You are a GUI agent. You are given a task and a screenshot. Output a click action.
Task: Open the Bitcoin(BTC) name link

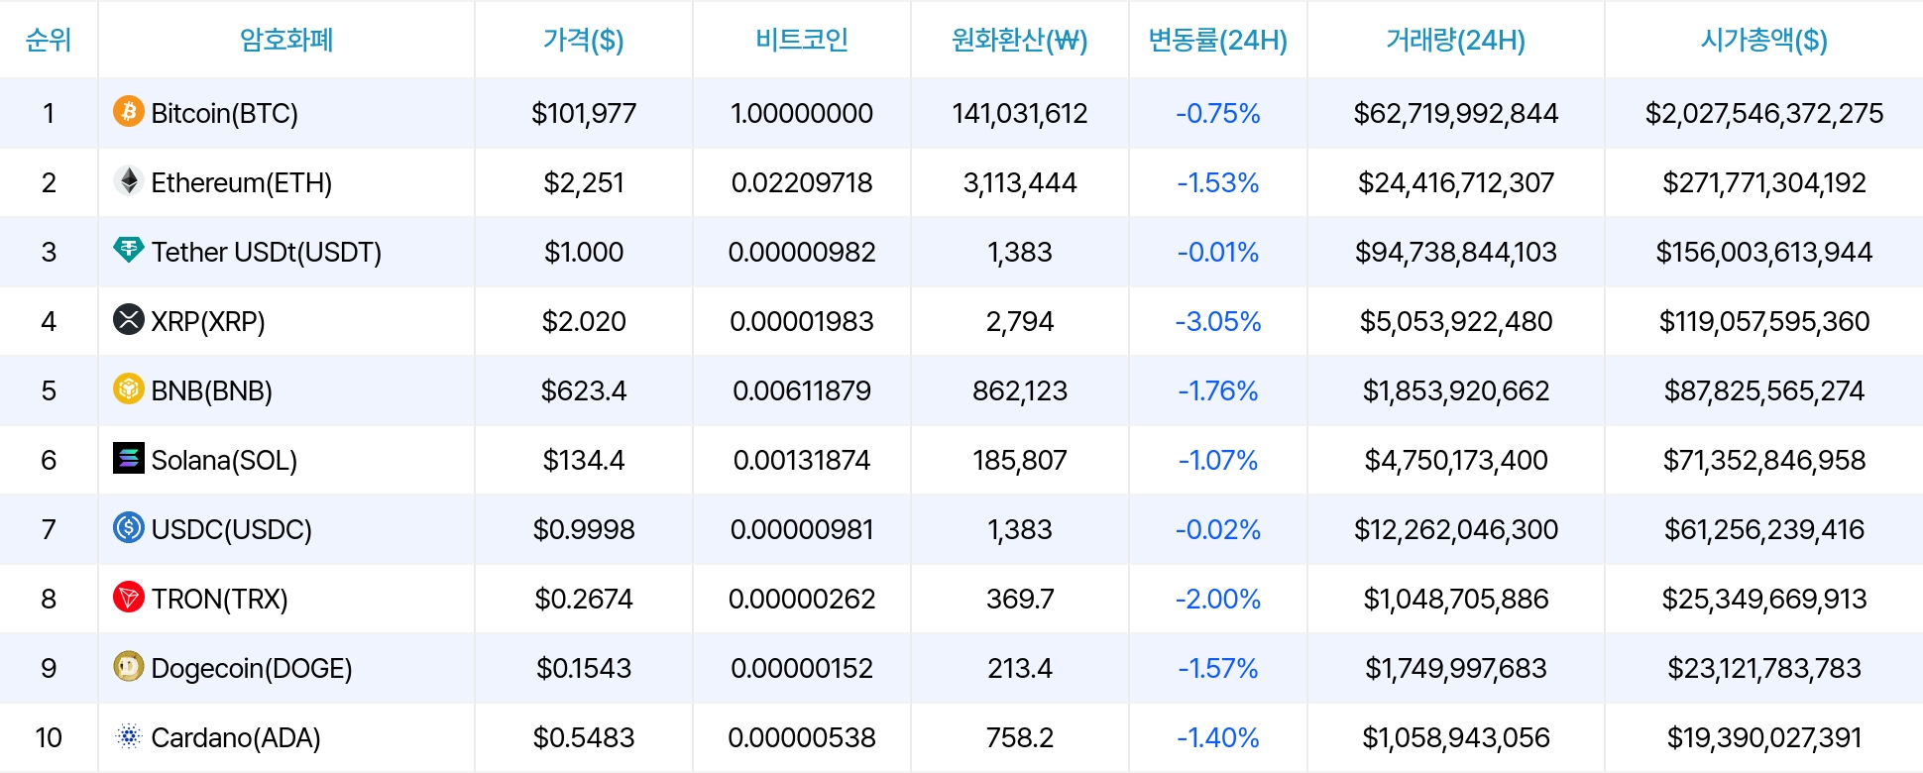click(225, 113)
